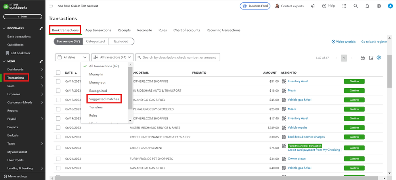Click the transaction search field
Screen dimensions: 396x180
tap(178, 57)
